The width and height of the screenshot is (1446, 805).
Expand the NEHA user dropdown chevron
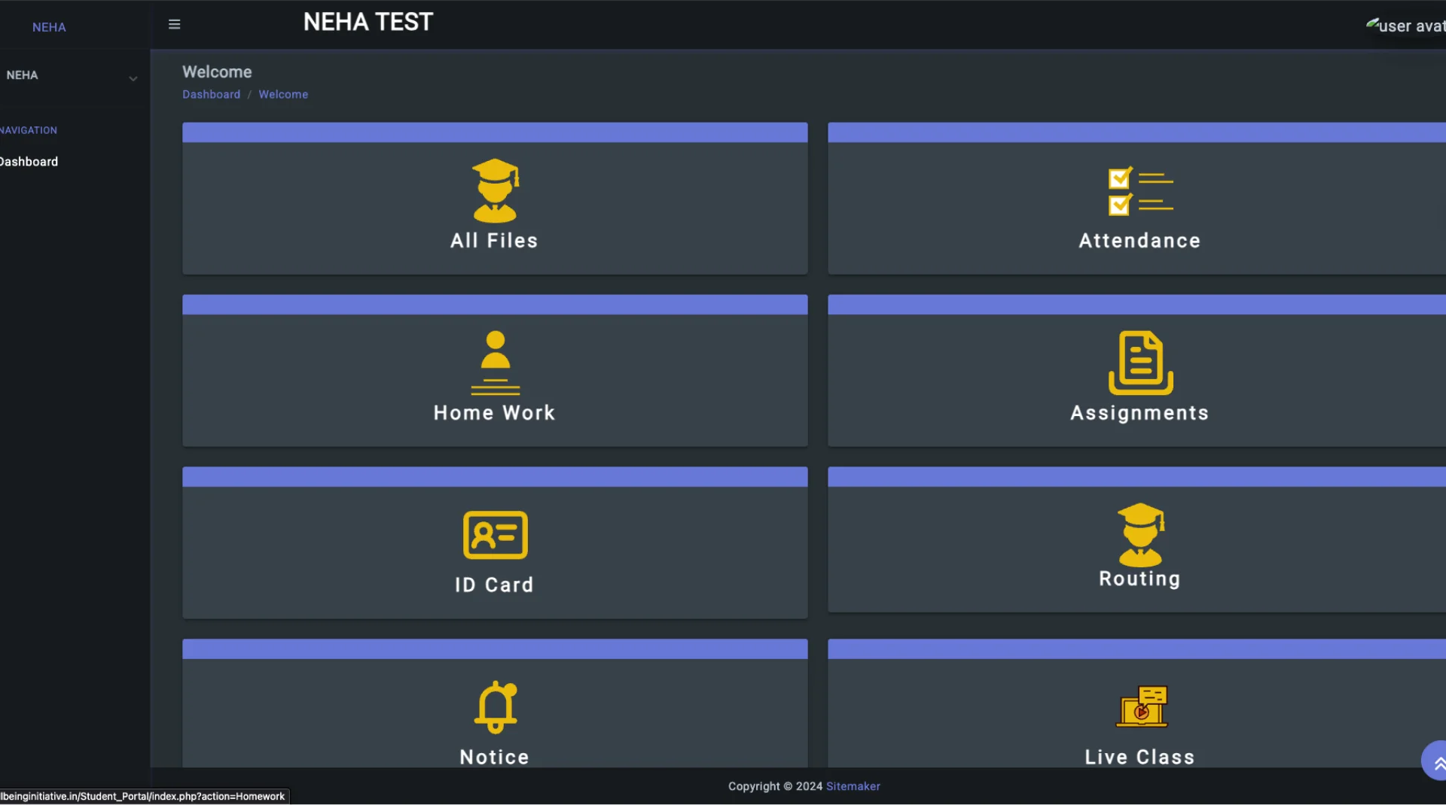coord(133,78)
